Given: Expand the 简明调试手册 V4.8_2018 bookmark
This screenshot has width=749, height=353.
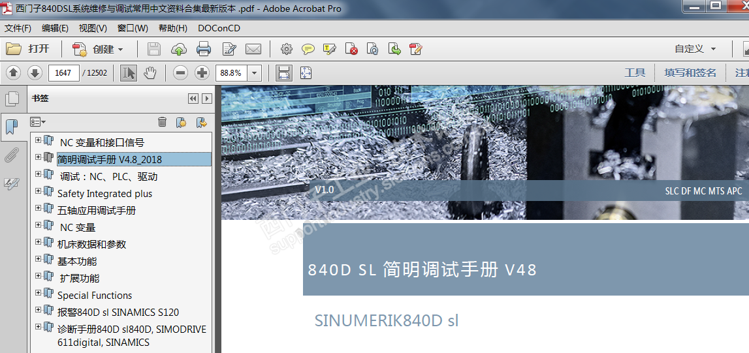Looking at the screenshot, I should (x=39, y=157).
